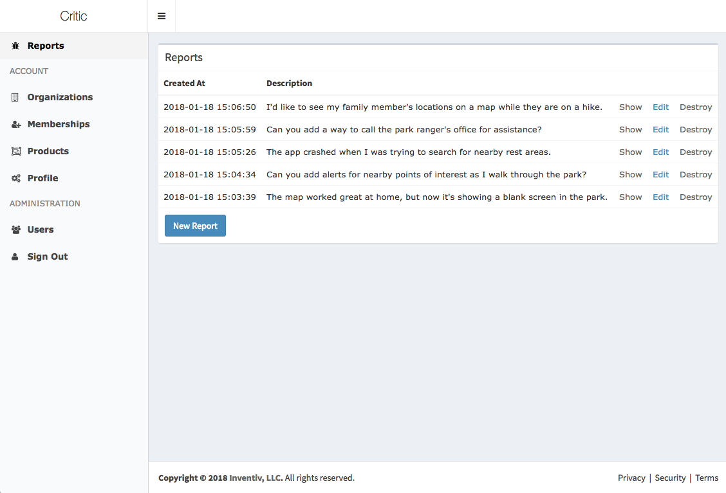Show the park ranger's office report
Image resolution: width=726 pixels, height=493 pixels.
(631, 129)
